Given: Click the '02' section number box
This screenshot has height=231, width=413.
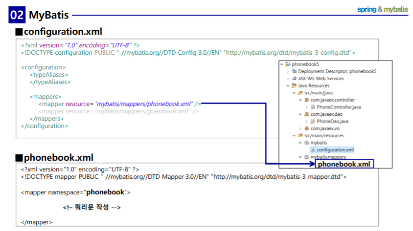Looking at the screenshot, I should point(17,15).
